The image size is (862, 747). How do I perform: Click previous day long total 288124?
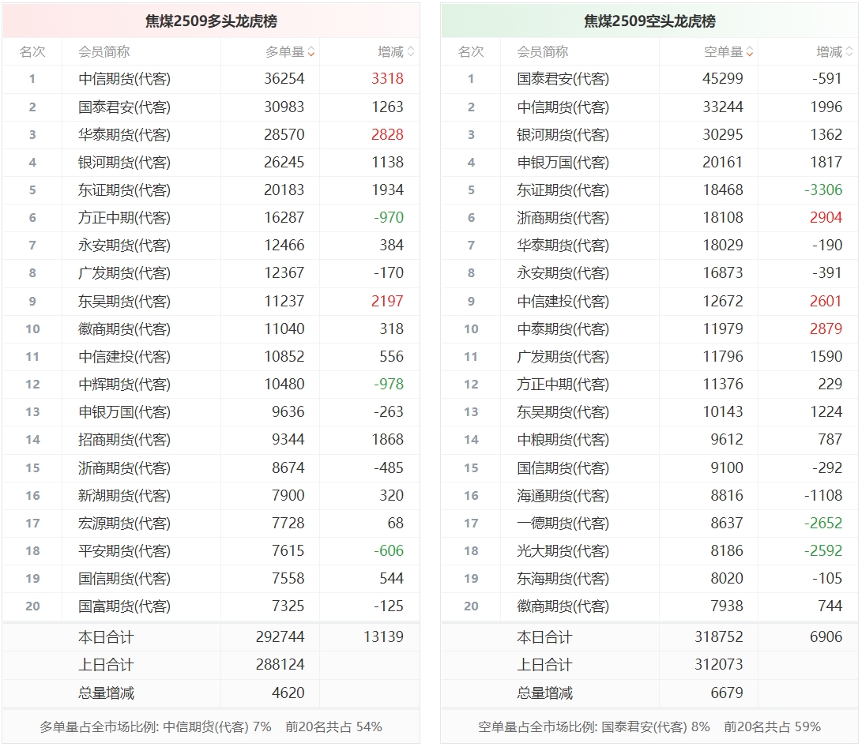click(x=280, y=665)
